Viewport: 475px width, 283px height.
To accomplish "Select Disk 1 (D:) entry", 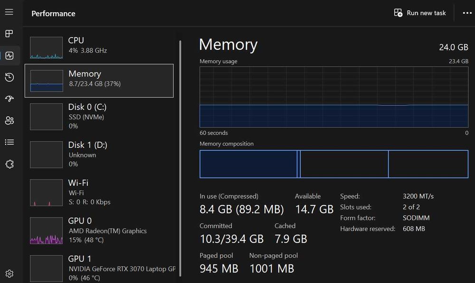I will [x=99, y=155].
